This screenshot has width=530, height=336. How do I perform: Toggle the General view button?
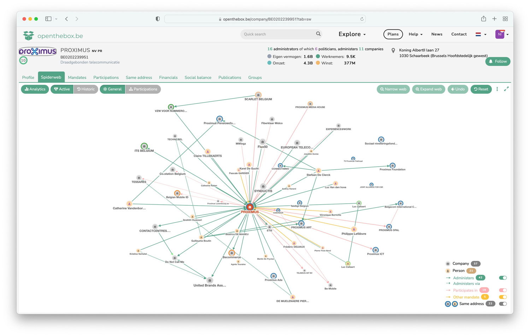tap(112, 89)
